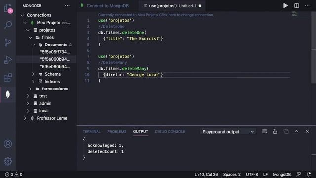
Task: Open the Run and Debug view
Action: click(8, 60)
